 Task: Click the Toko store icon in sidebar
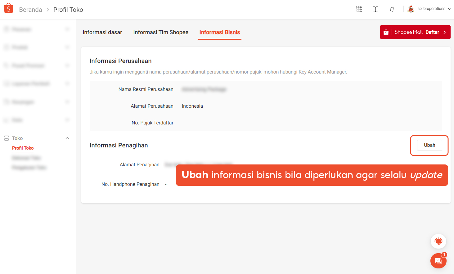pos(7,138)
